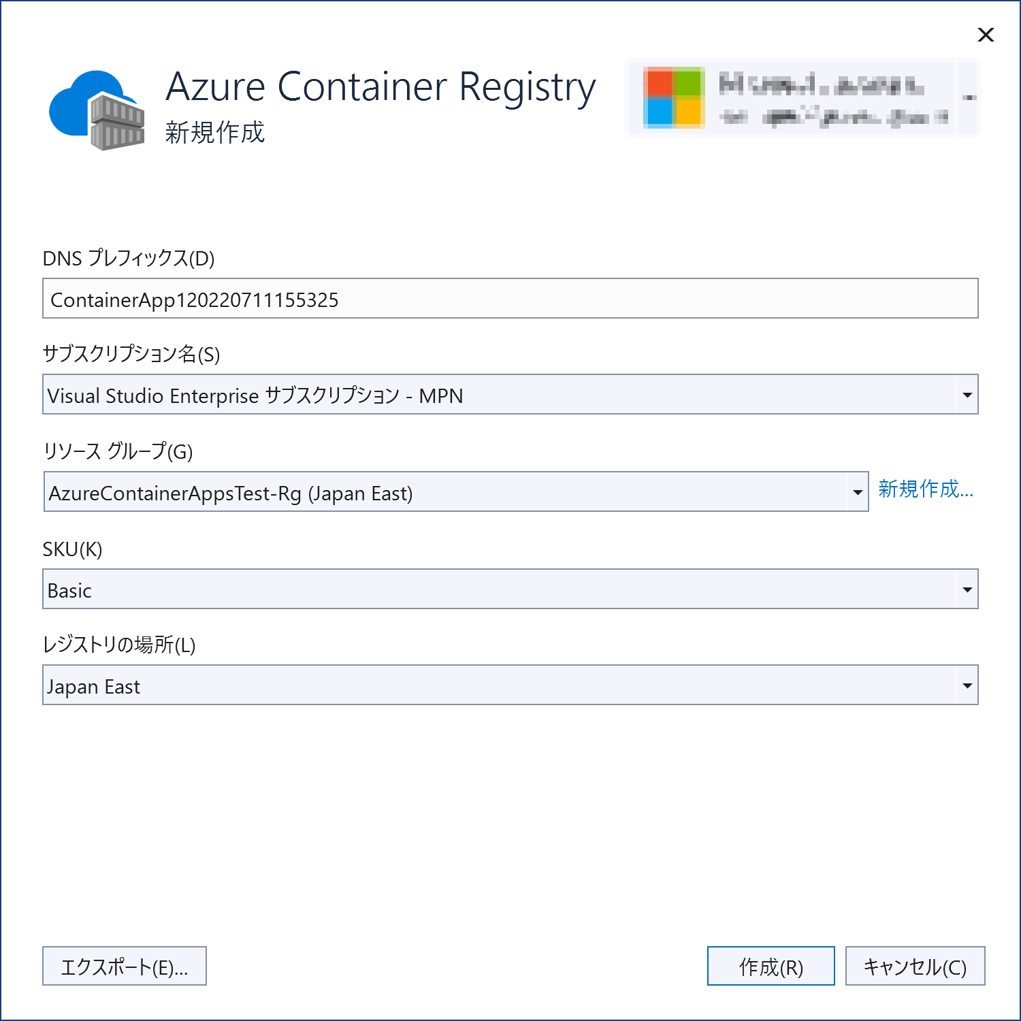The width and height of the screenshot is (1021, 1021).
Task: Click the Microsoft logo in account badge
Action: pyautogui.click(x=673, y=97)
